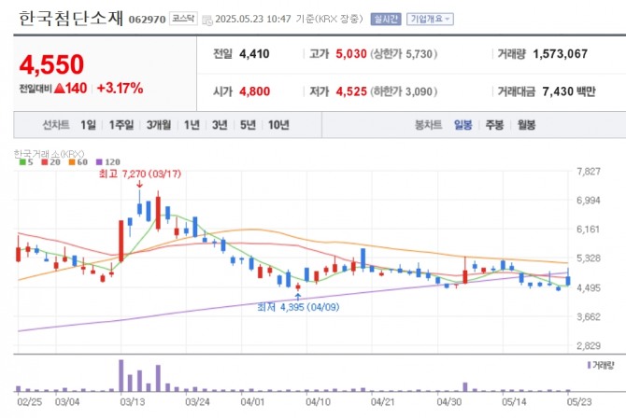The image size is (626, 418).
Task: Switch to 주봉 weekly candle chart
Action: [494, 125]
